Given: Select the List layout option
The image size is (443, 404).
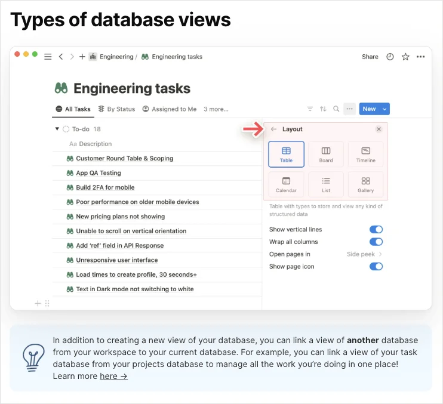Looking at the screenshot, I should [326, 184].
